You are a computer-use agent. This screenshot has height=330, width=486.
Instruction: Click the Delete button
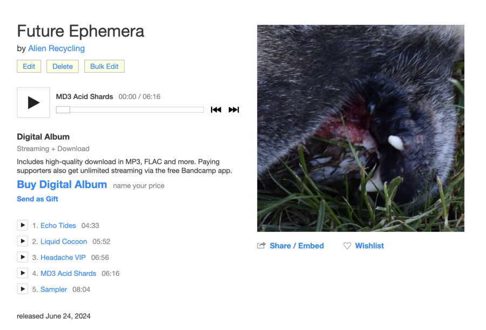click(x=63, y=66)
